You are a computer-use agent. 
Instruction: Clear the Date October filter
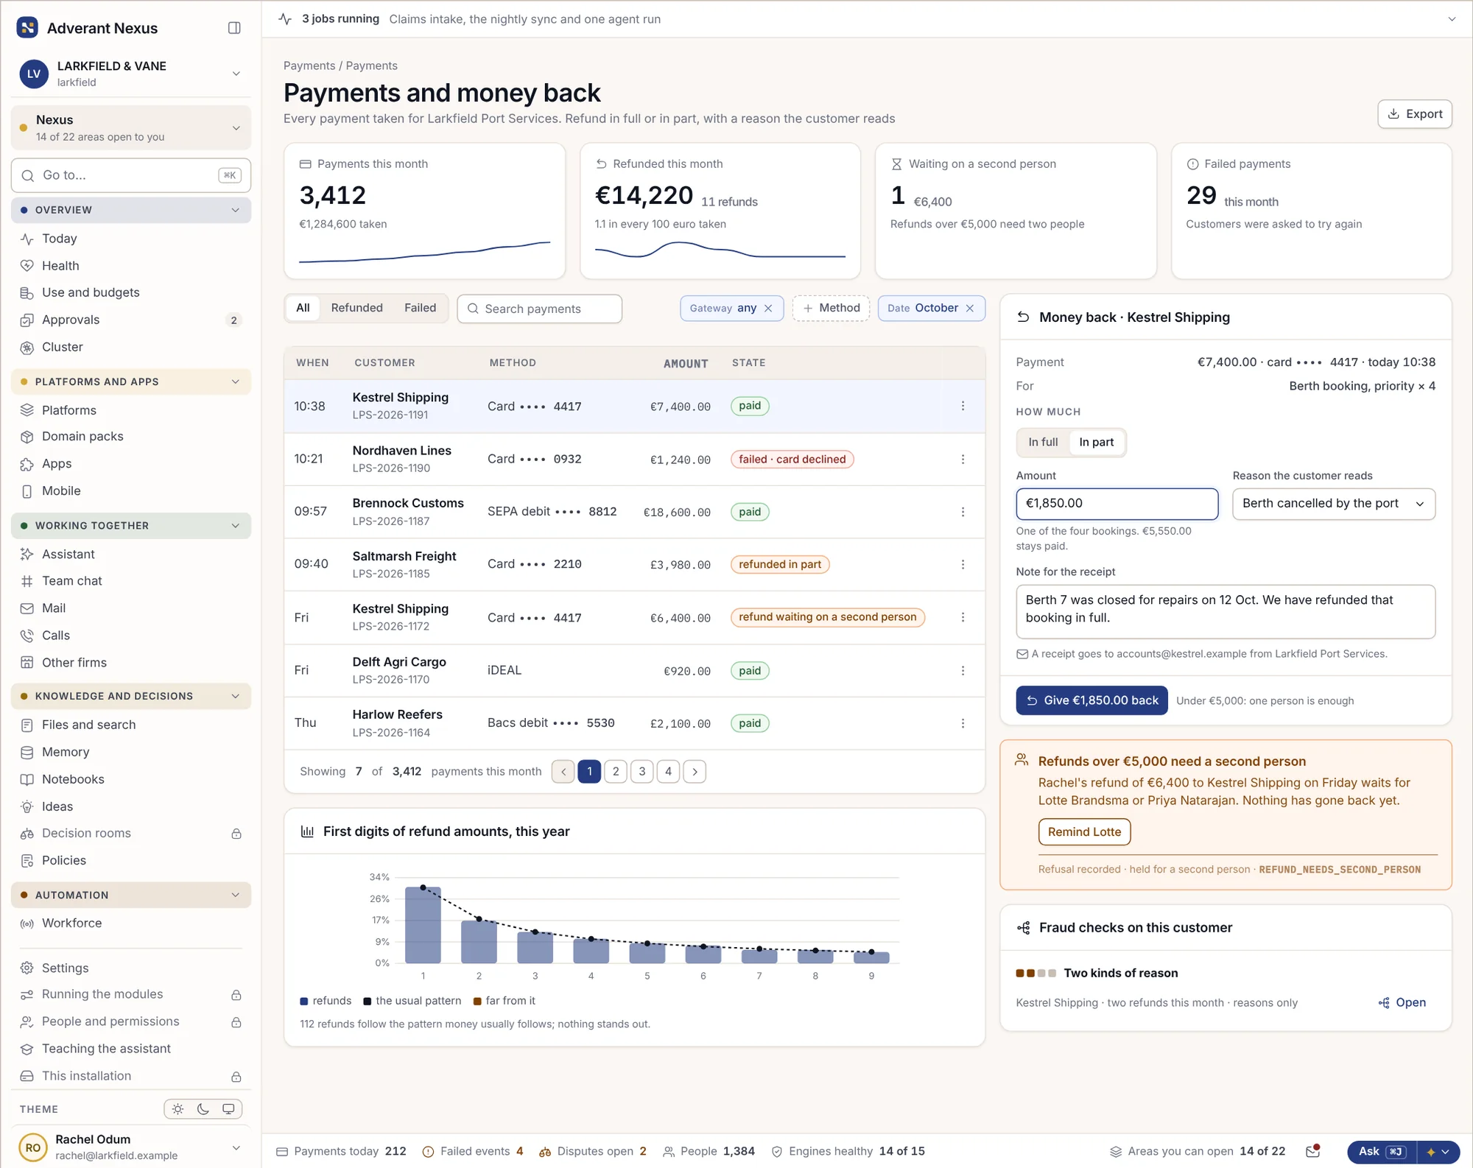(x=970, y=309)
